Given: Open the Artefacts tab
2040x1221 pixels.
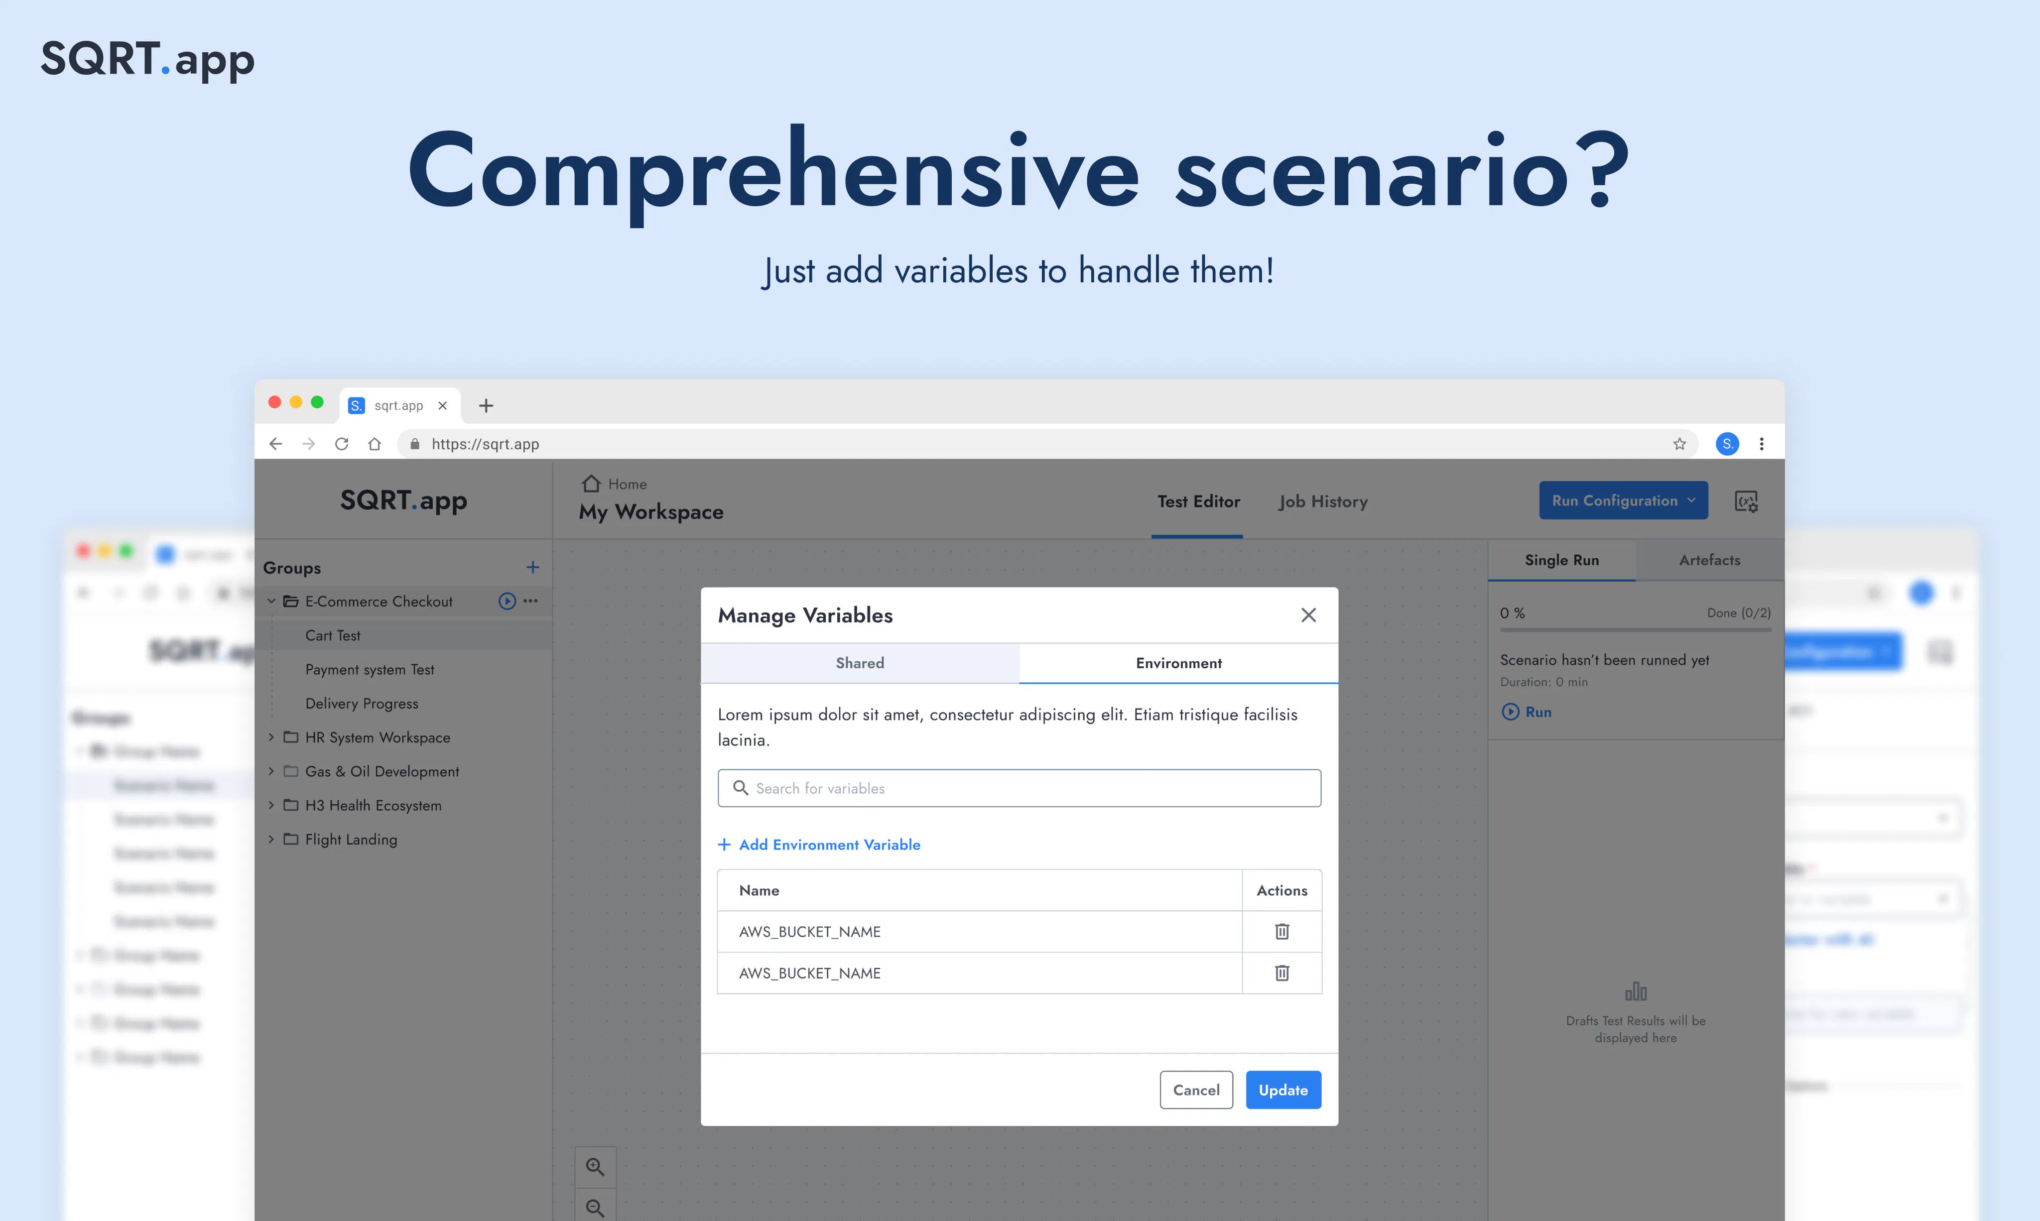Looking at the screenshot, I should 1710,560.
